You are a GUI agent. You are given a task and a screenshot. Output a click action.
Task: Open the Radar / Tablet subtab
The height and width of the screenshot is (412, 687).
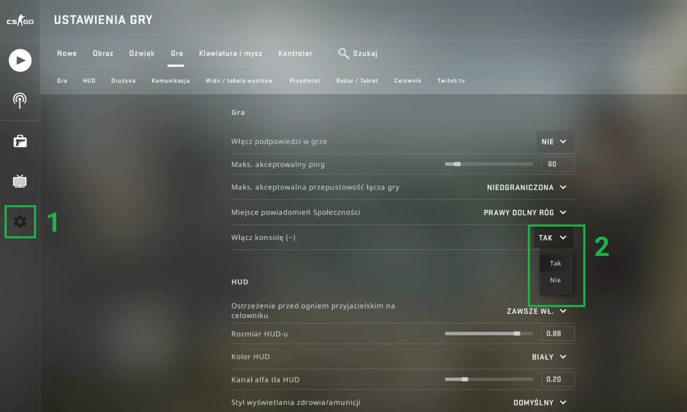click(x=357, y=80)
